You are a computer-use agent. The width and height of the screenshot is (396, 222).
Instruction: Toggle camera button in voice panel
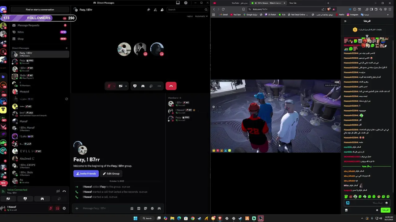8,199
